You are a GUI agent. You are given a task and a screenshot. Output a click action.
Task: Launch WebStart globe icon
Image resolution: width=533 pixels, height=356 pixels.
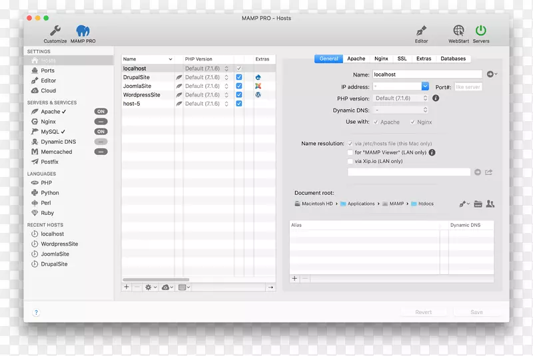tap(458, 31)
